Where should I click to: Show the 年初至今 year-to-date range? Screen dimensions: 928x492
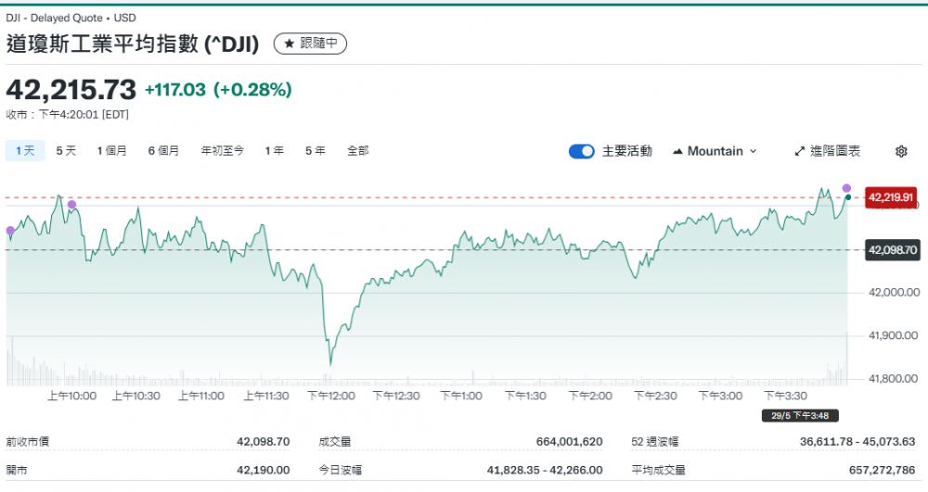223,151
